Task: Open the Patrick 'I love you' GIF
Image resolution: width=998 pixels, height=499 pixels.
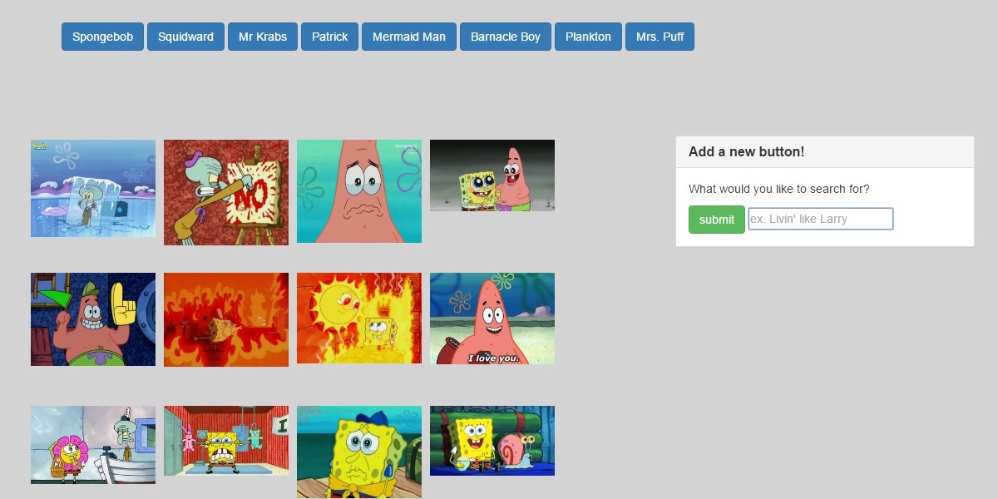Action: [x=492, y=319]
